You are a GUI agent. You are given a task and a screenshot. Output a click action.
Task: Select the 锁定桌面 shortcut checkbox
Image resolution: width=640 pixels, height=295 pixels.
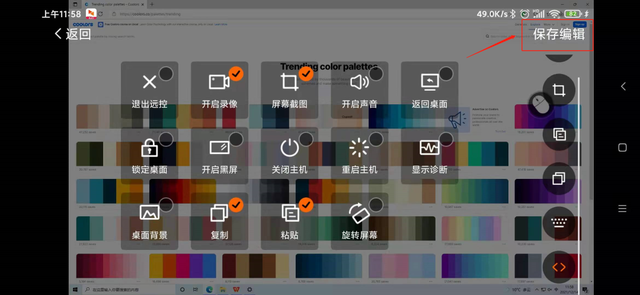tap(166, 140)
